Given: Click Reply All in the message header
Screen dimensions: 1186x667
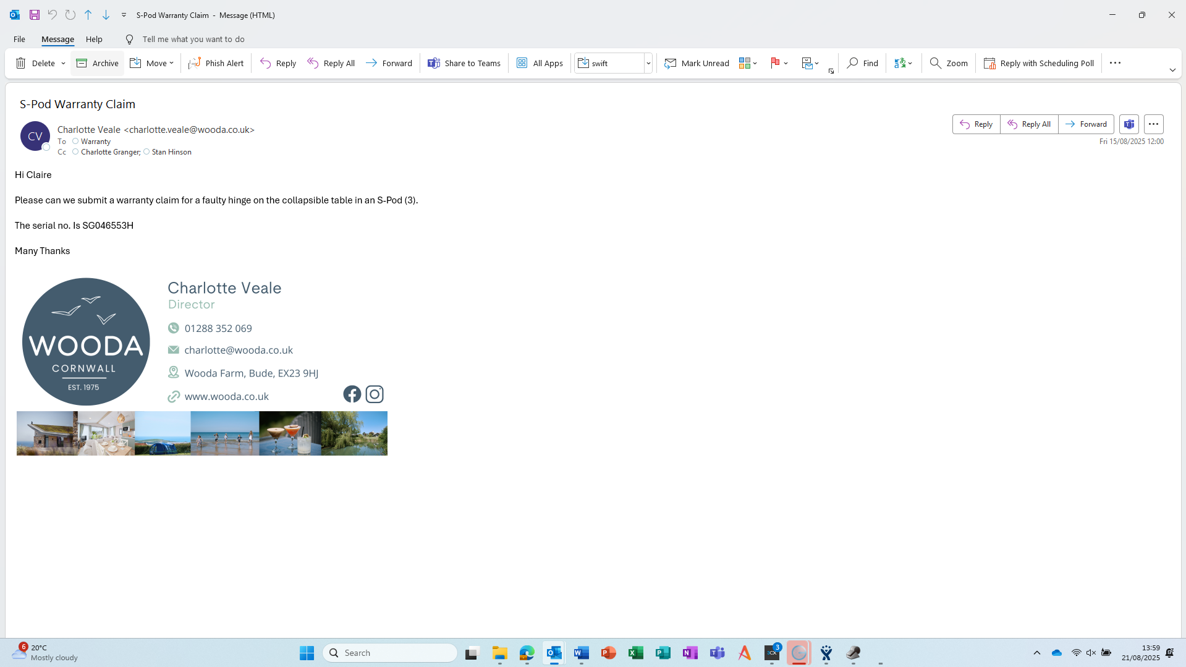Looking at the screenshot, I should (x=1029, y=124).
